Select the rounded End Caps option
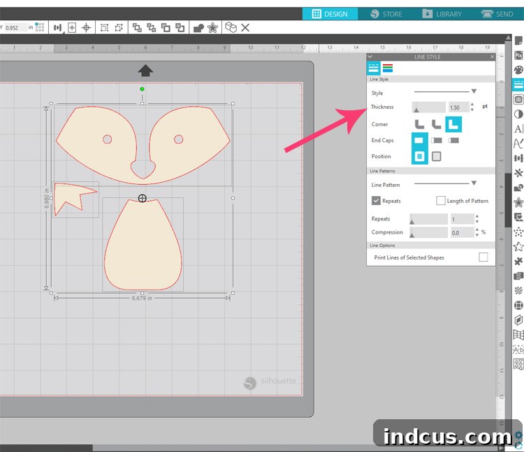The width and height of the screenshot is (524, 452). [453, 140]
